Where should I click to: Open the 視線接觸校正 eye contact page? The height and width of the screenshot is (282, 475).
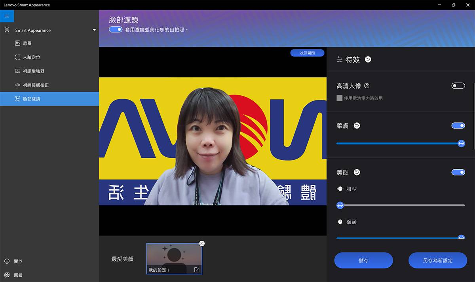49,85
